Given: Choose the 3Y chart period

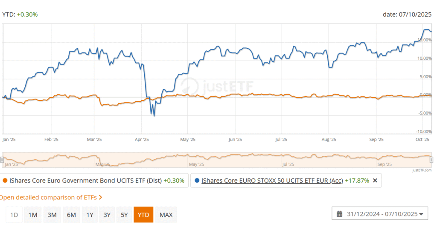Looking at the screenshot, I should pyautogui.click(x=107, y=215).
